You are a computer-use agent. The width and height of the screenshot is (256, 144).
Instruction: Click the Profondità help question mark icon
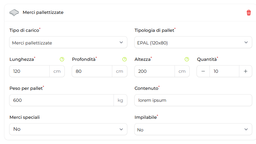[125, 59]
